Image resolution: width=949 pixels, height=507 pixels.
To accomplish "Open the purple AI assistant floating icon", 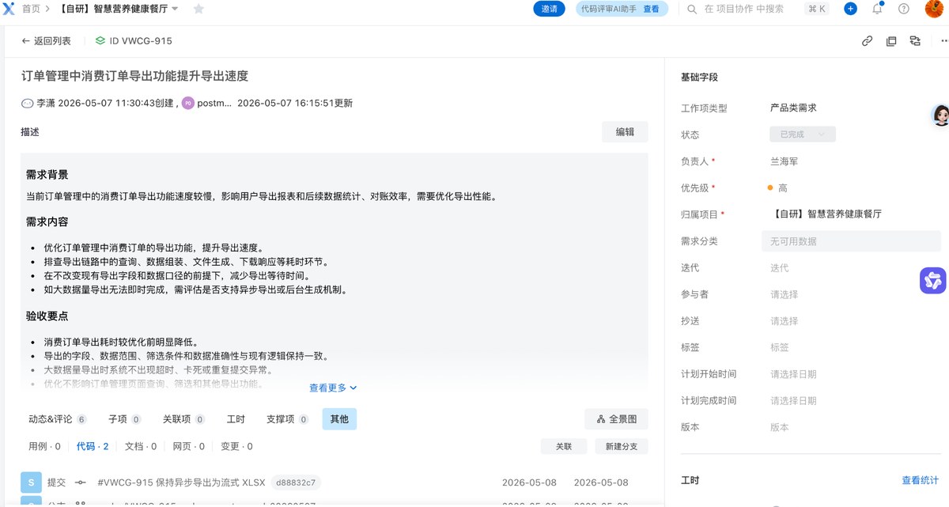I will (933, 281).
